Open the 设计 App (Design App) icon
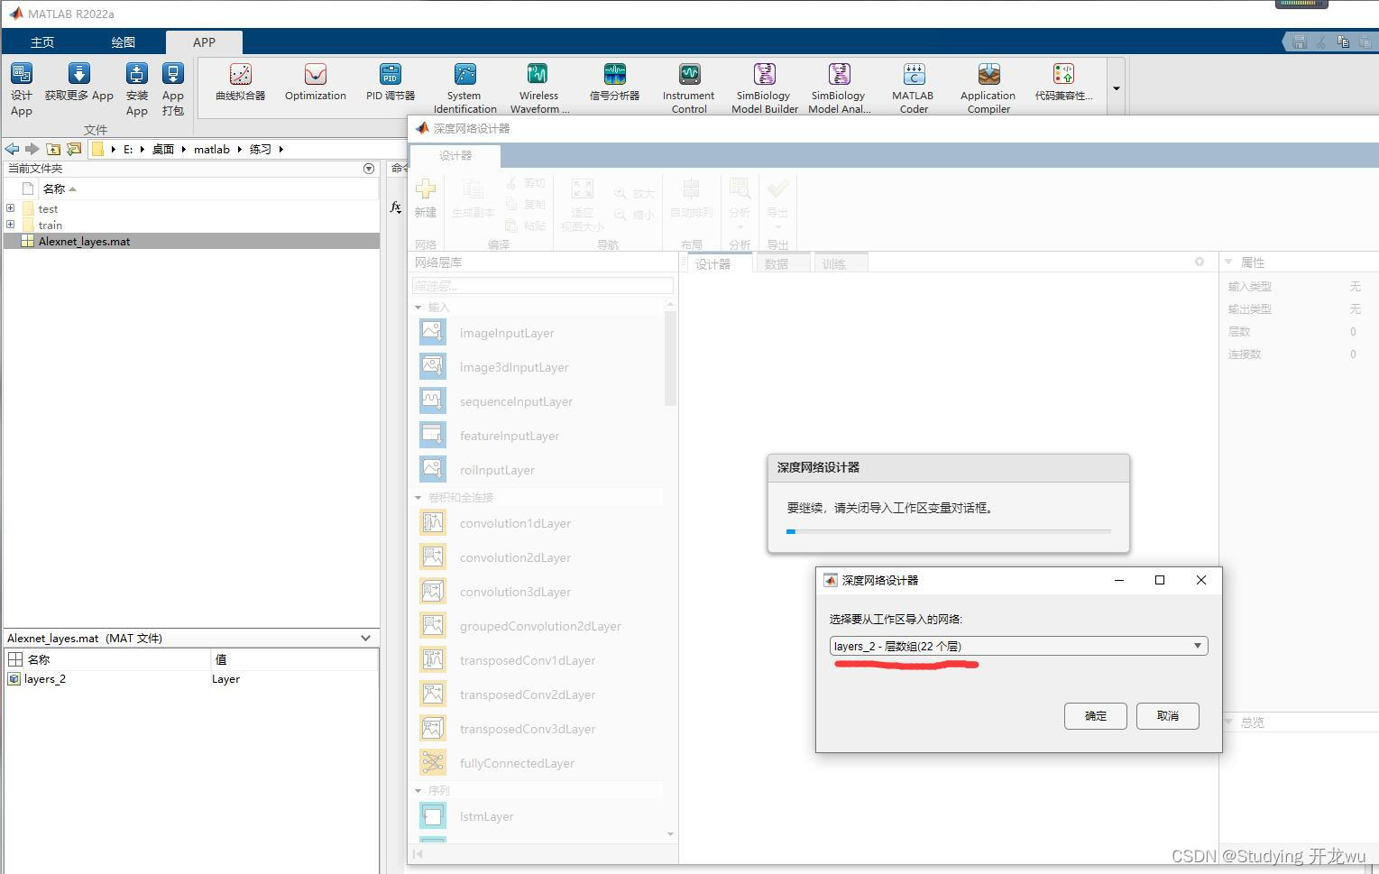 pos(22,88)
